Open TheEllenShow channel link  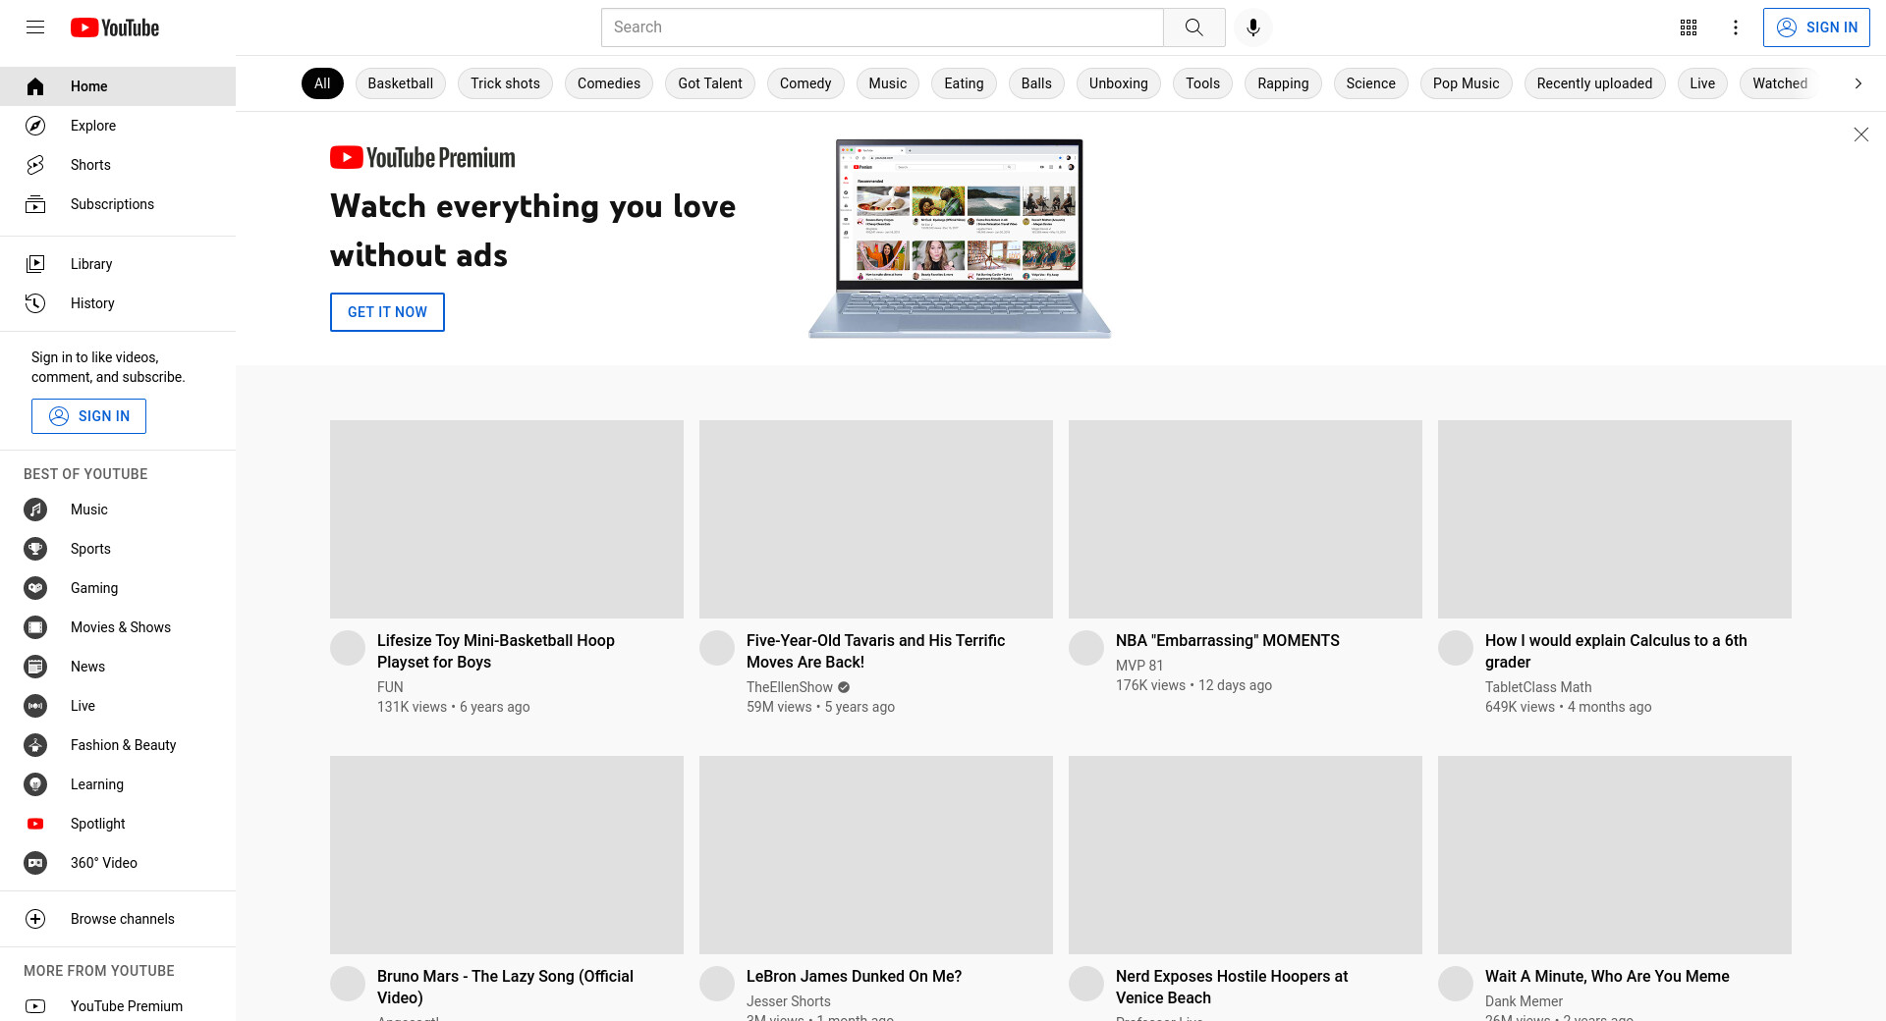point(790,687)
